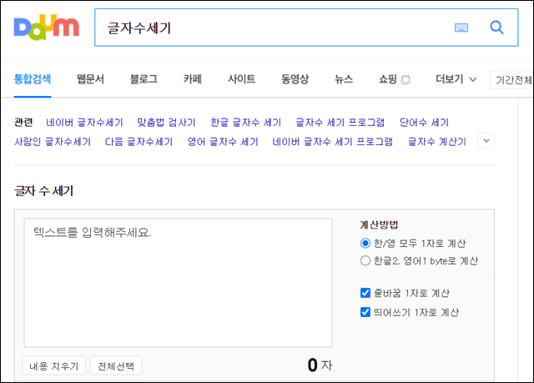Viewport: 534px width, 383px height.
Task: Click the 전체선택 button
Action: tap(116, 366)
